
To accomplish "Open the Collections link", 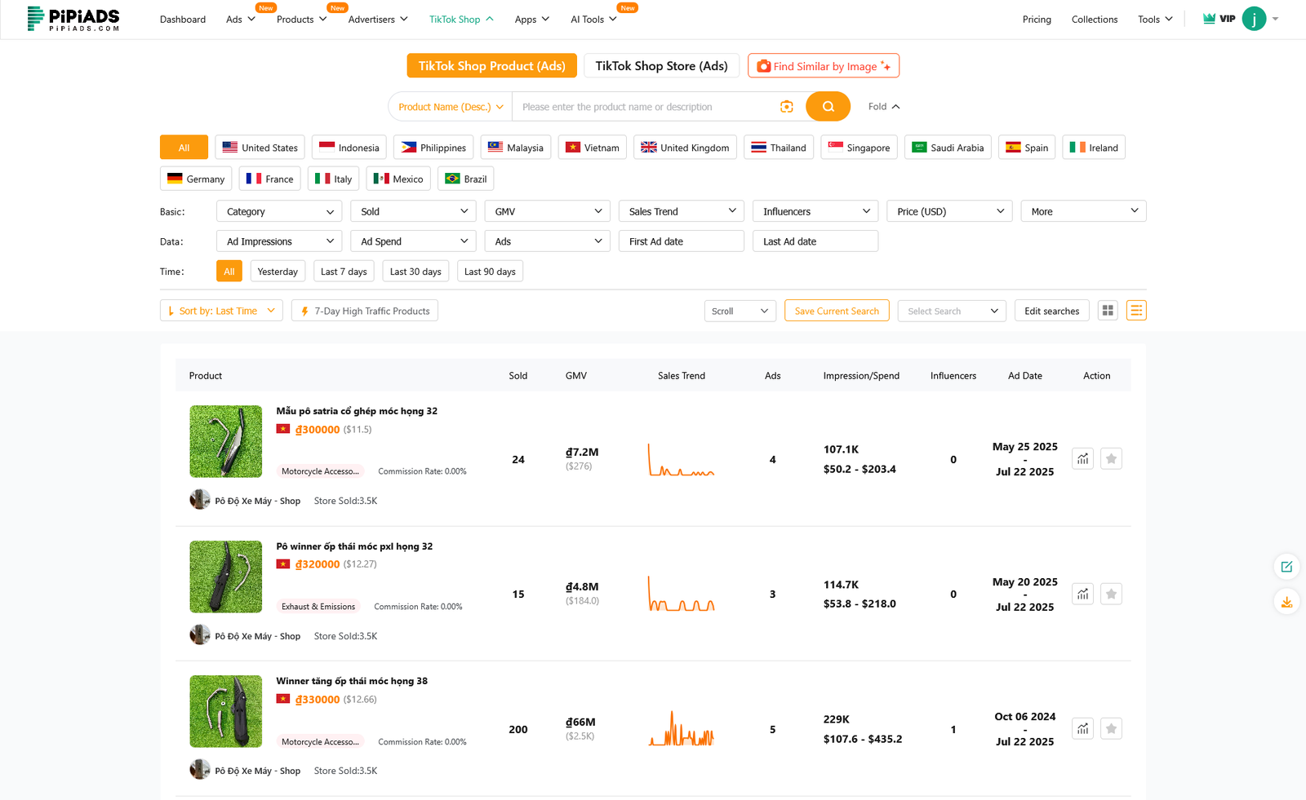I will (x=1094, y=19).
